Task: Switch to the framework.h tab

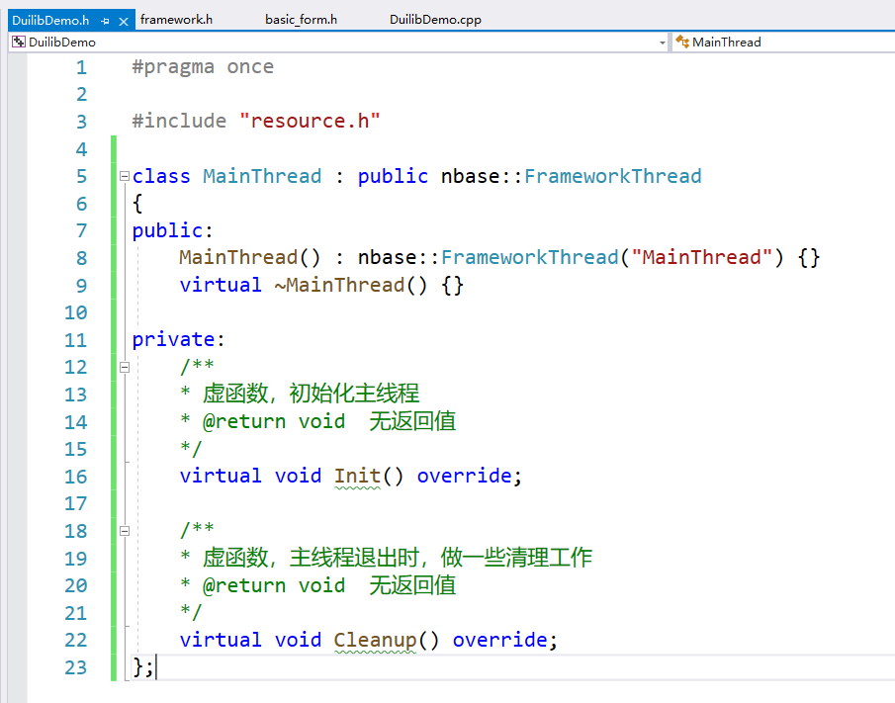Action: click(x=176, y=20)
